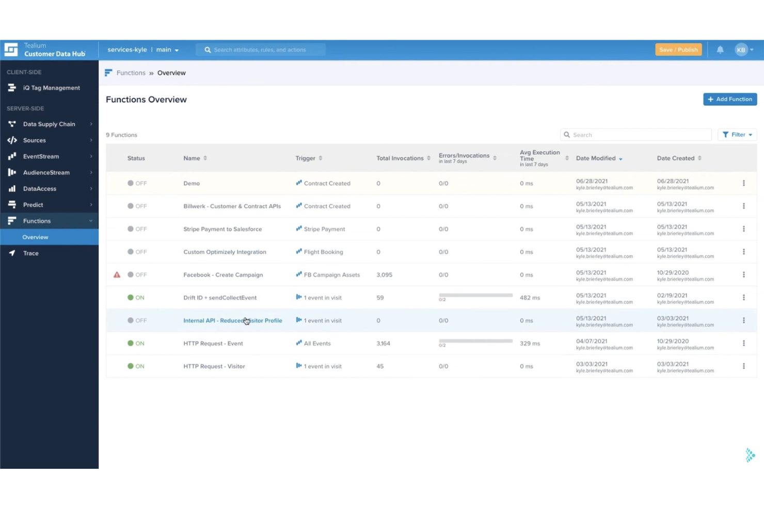This screenshot has height=509, width=764.
Task: Open the Trace tool
Action: click(x=31, y=253)
